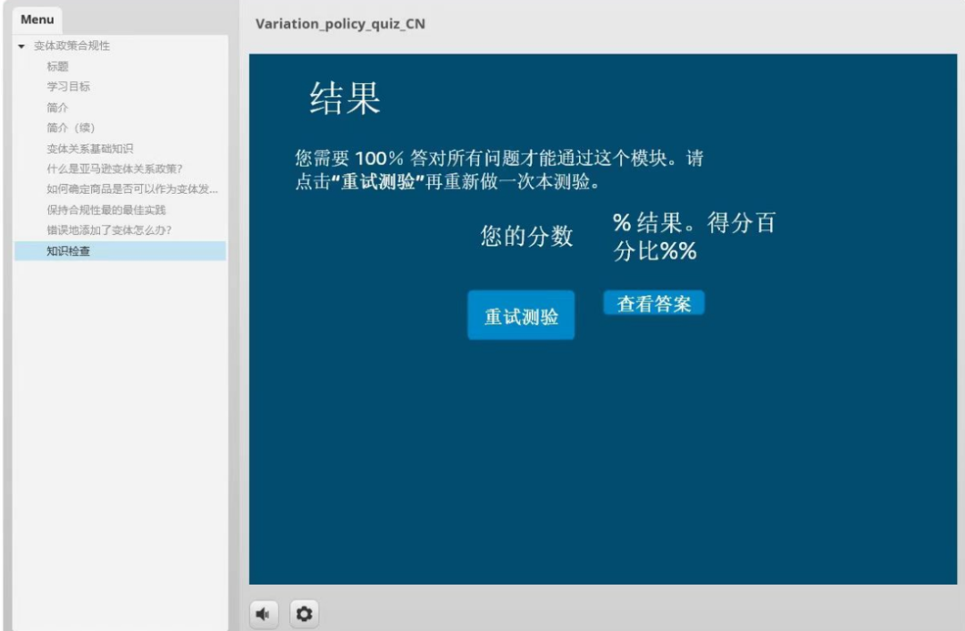Click the disclosure triangle next to 变体政策合规性

pos(21,46)
